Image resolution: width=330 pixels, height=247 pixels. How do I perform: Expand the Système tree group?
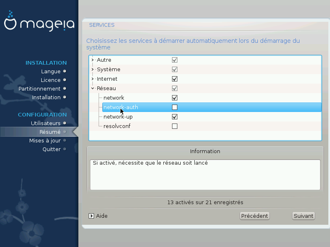pos(92,70)
